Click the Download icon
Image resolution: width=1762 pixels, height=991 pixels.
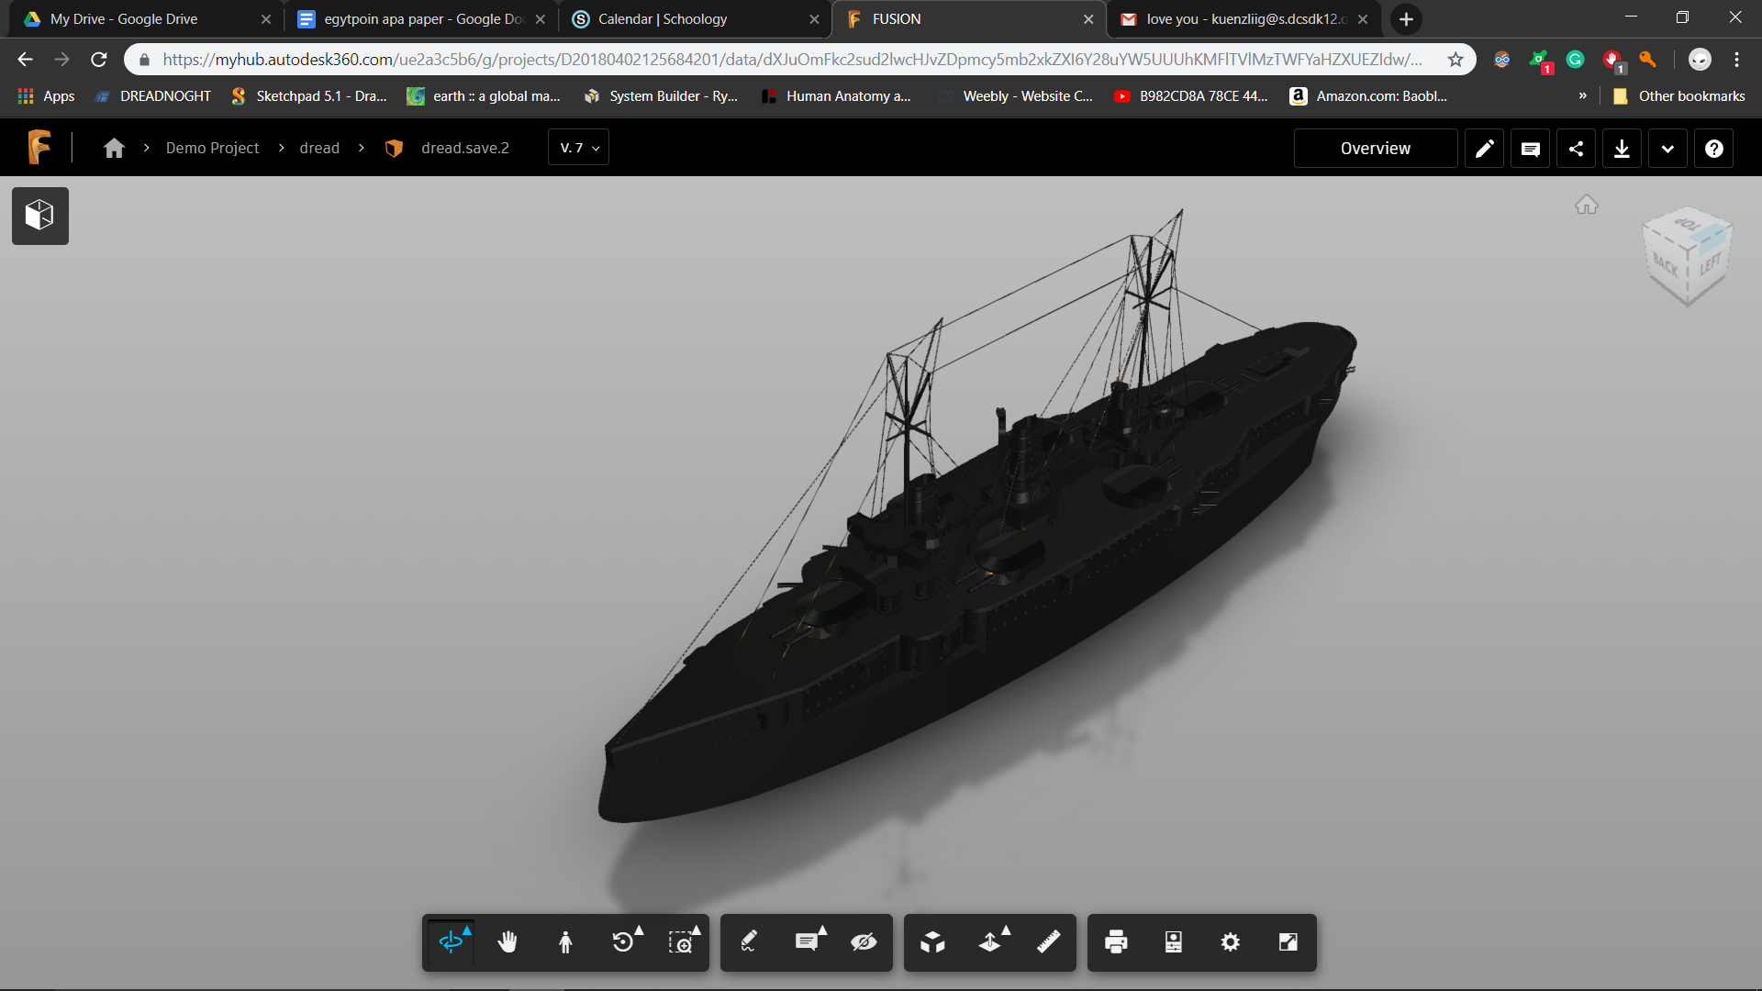pos(1622,149)
